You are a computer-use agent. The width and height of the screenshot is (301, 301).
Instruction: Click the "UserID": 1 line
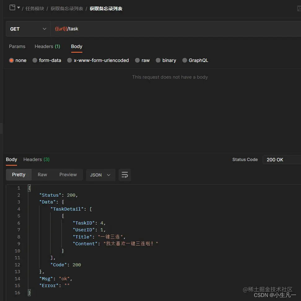tap(89, 230)
